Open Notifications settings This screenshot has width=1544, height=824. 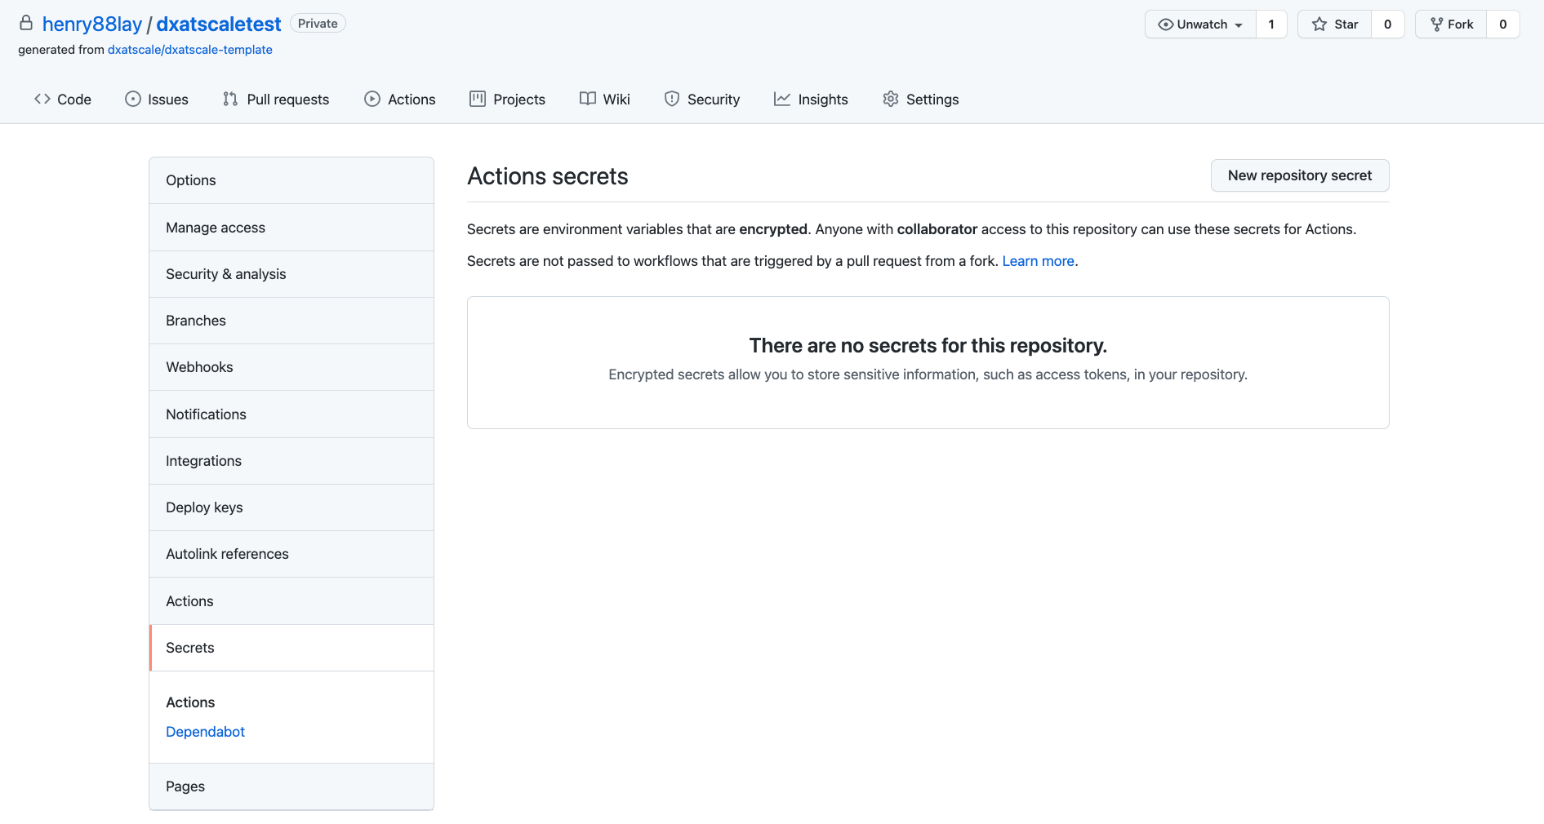click(291, 414)
